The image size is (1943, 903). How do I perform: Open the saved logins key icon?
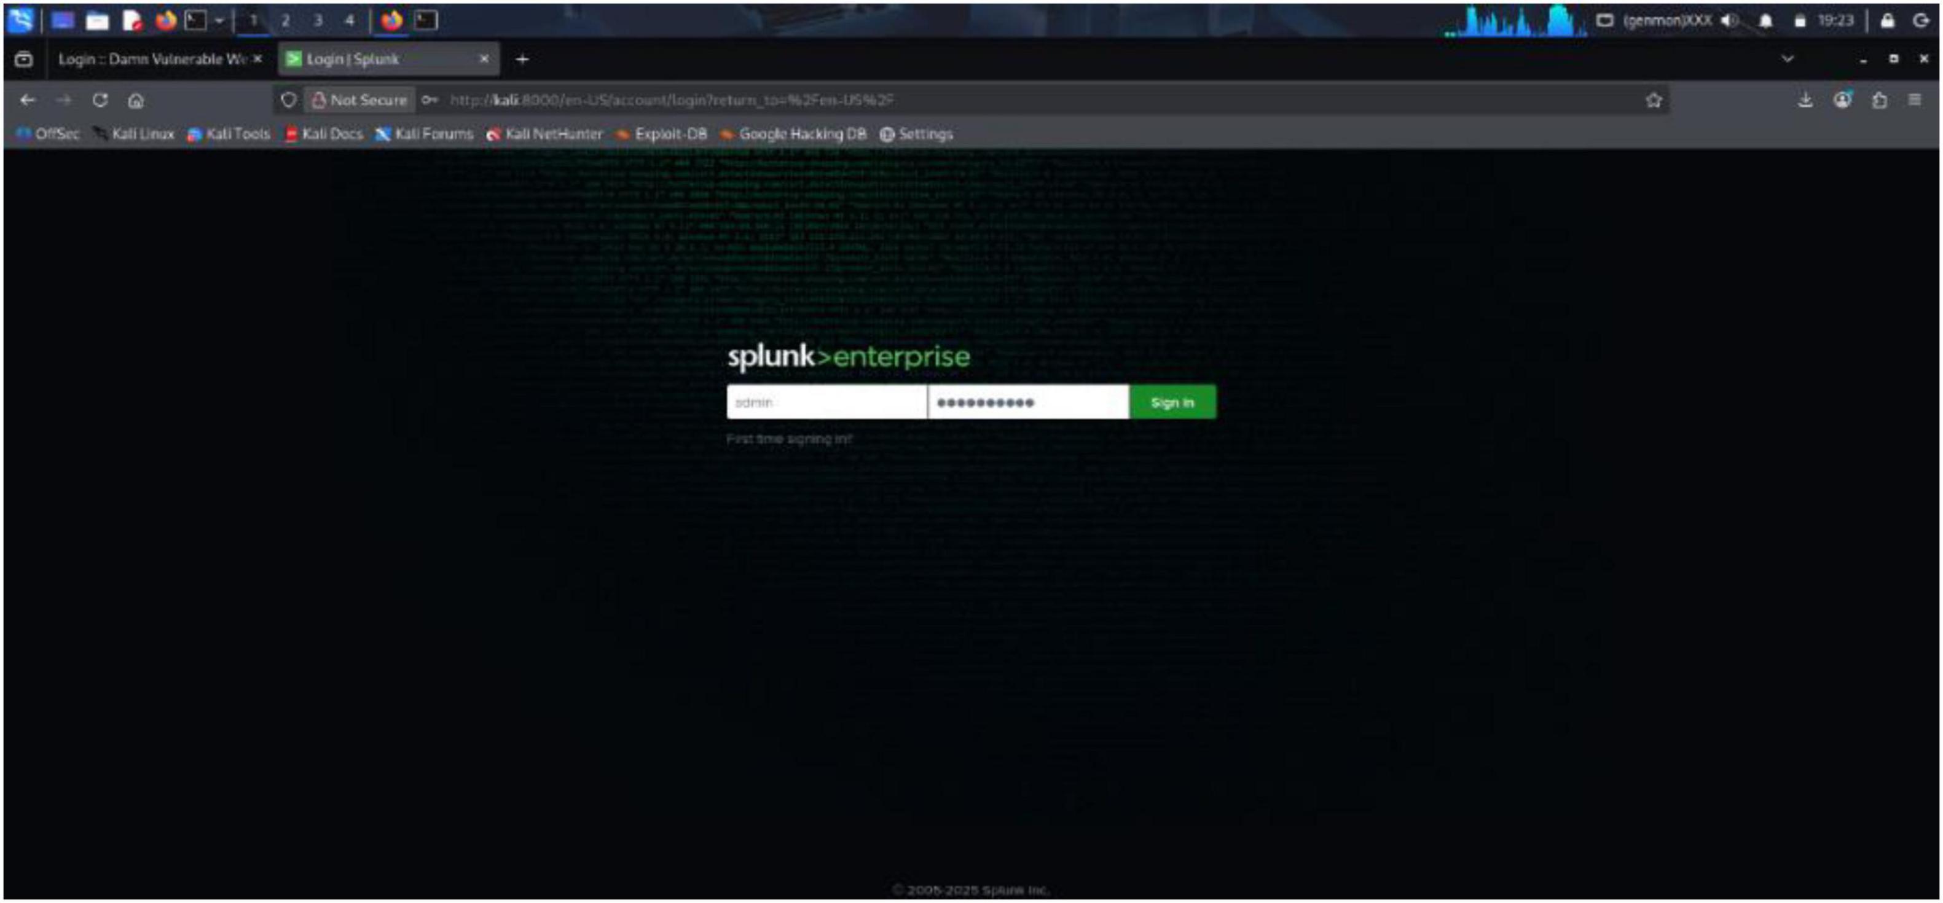click(429, 100)
